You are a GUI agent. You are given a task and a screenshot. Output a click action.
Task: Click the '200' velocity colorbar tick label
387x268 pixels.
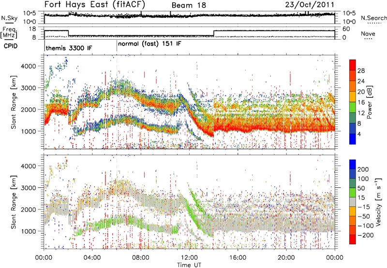click(x=363, y=169)
